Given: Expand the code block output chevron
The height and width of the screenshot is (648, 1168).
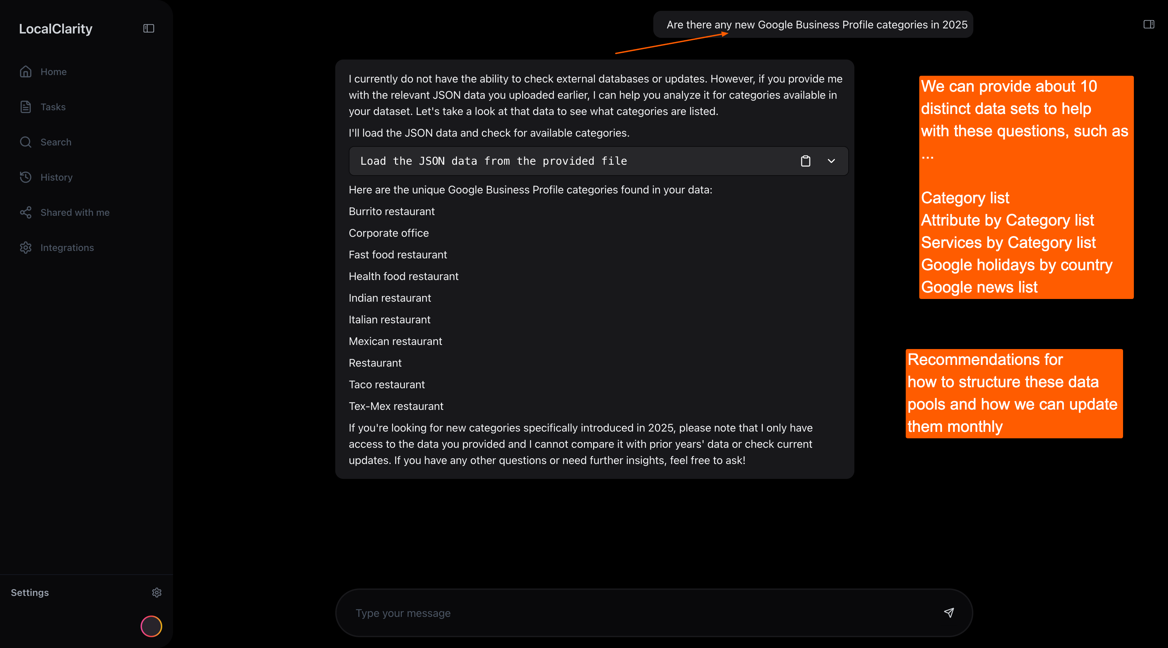Looking at the screenshot, I should tap(832, 161).
